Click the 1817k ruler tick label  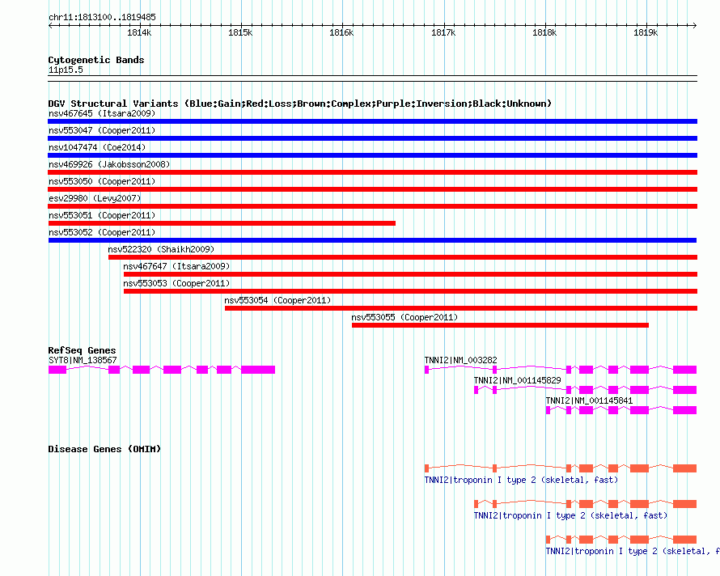click(x=443, y=32)
